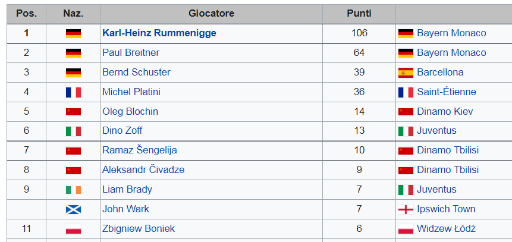Click Soviet flag beside Oleg Blochin
The image size is (512, 242).
[x=73, y=112]
